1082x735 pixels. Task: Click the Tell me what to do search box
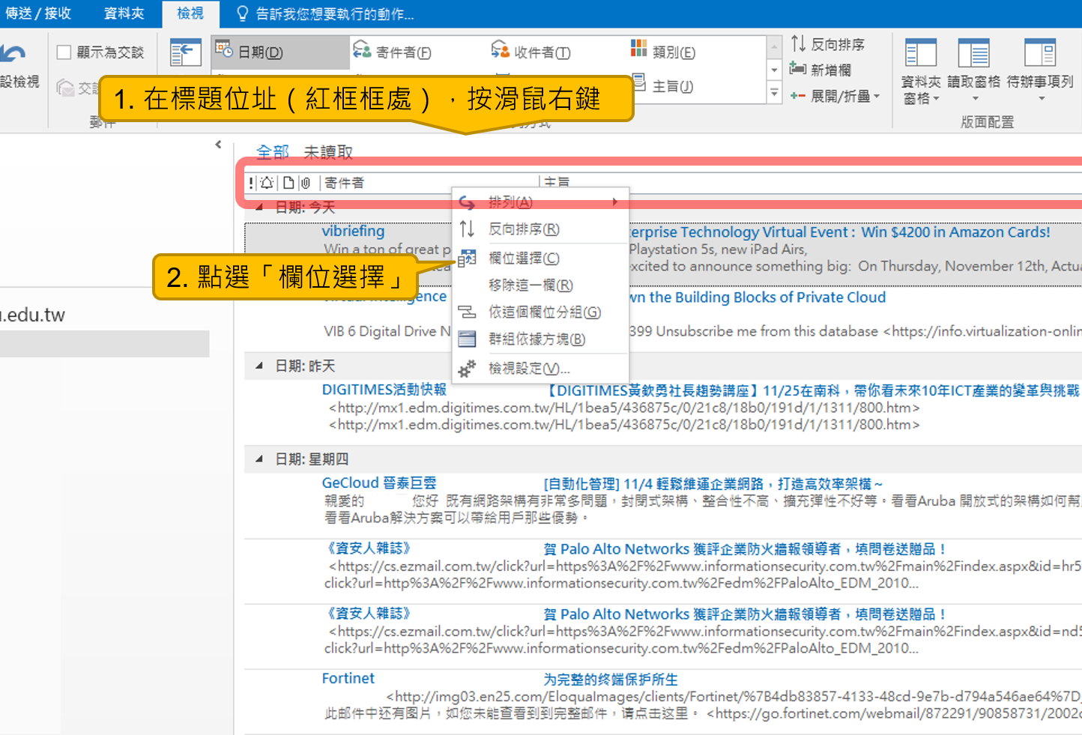(x=327, y=13)
